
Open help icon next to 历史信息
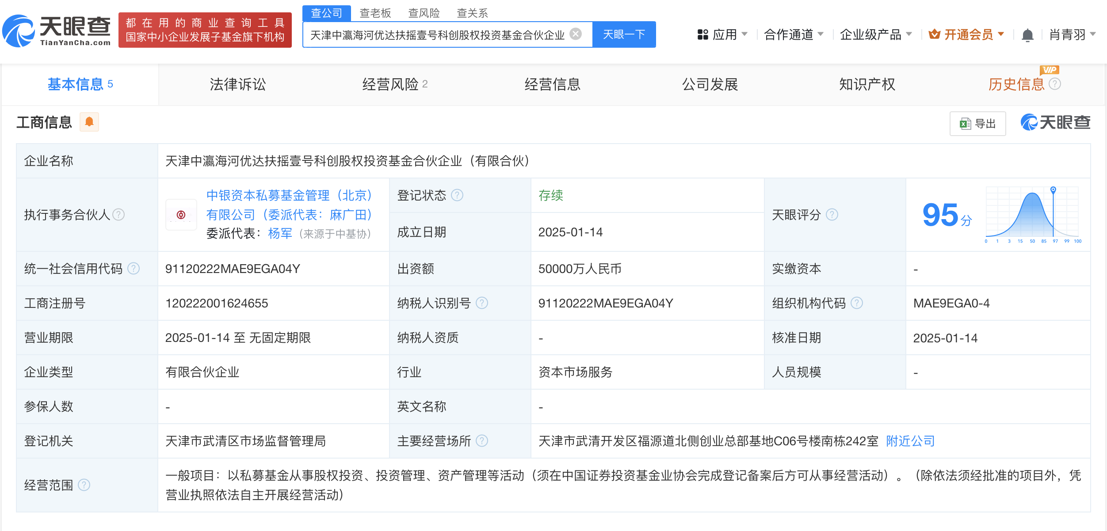point(1055,84)
